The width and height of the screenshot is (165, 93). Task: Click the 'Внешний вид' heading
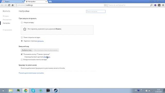pyautogui.click(x=24, y=47)
